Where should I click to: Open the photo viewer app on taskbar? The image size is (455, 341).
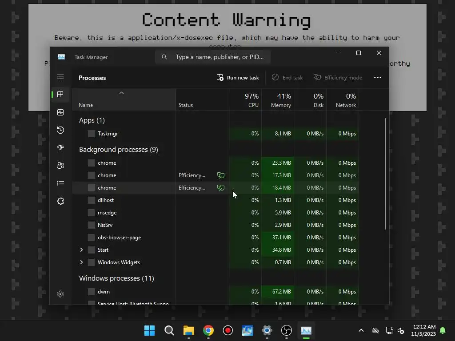247,330
